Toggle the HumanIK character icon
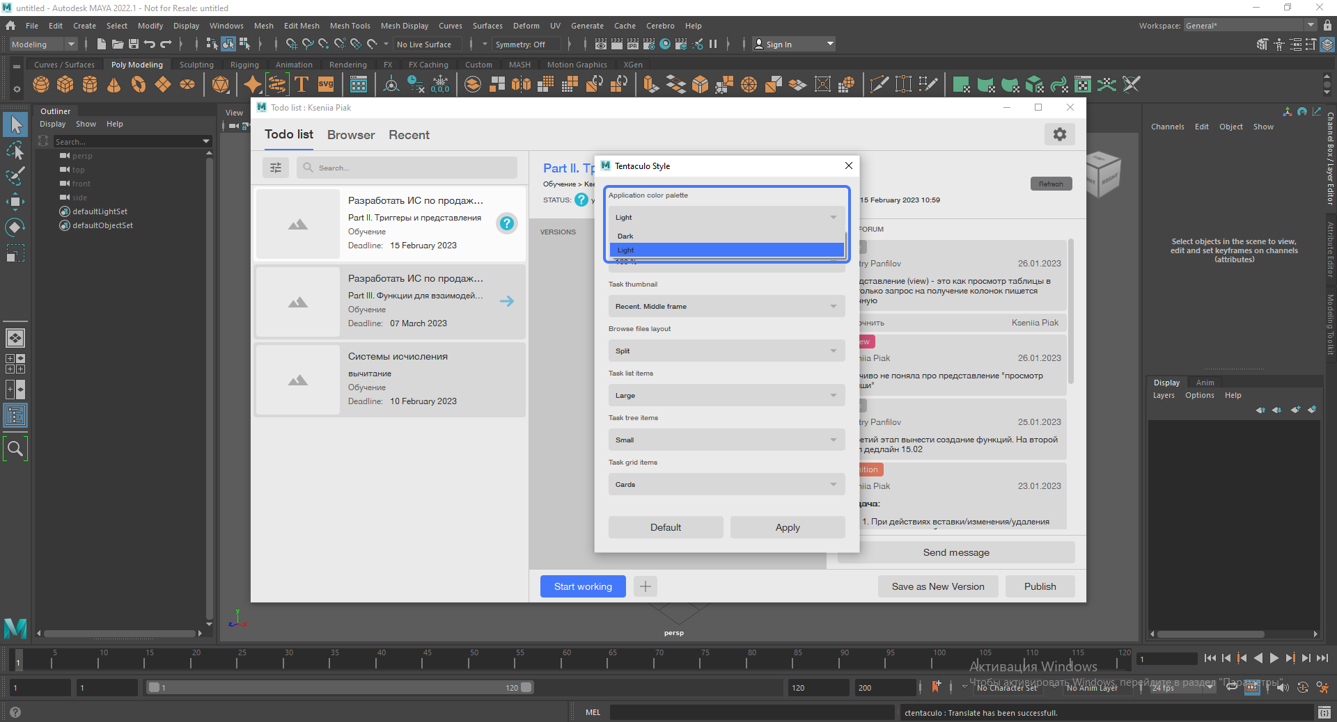 [x=1279, y=45]
